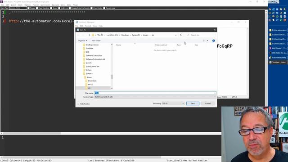Select the SoftwareDistribution.old folder
Viewport: 288px width, 162px height.
(95, 59)
